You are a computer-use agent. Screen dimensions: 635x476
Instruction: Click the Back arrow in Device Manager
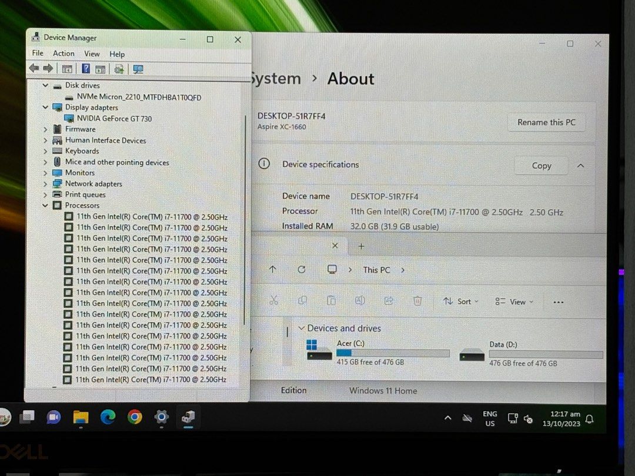coord(34,69)
